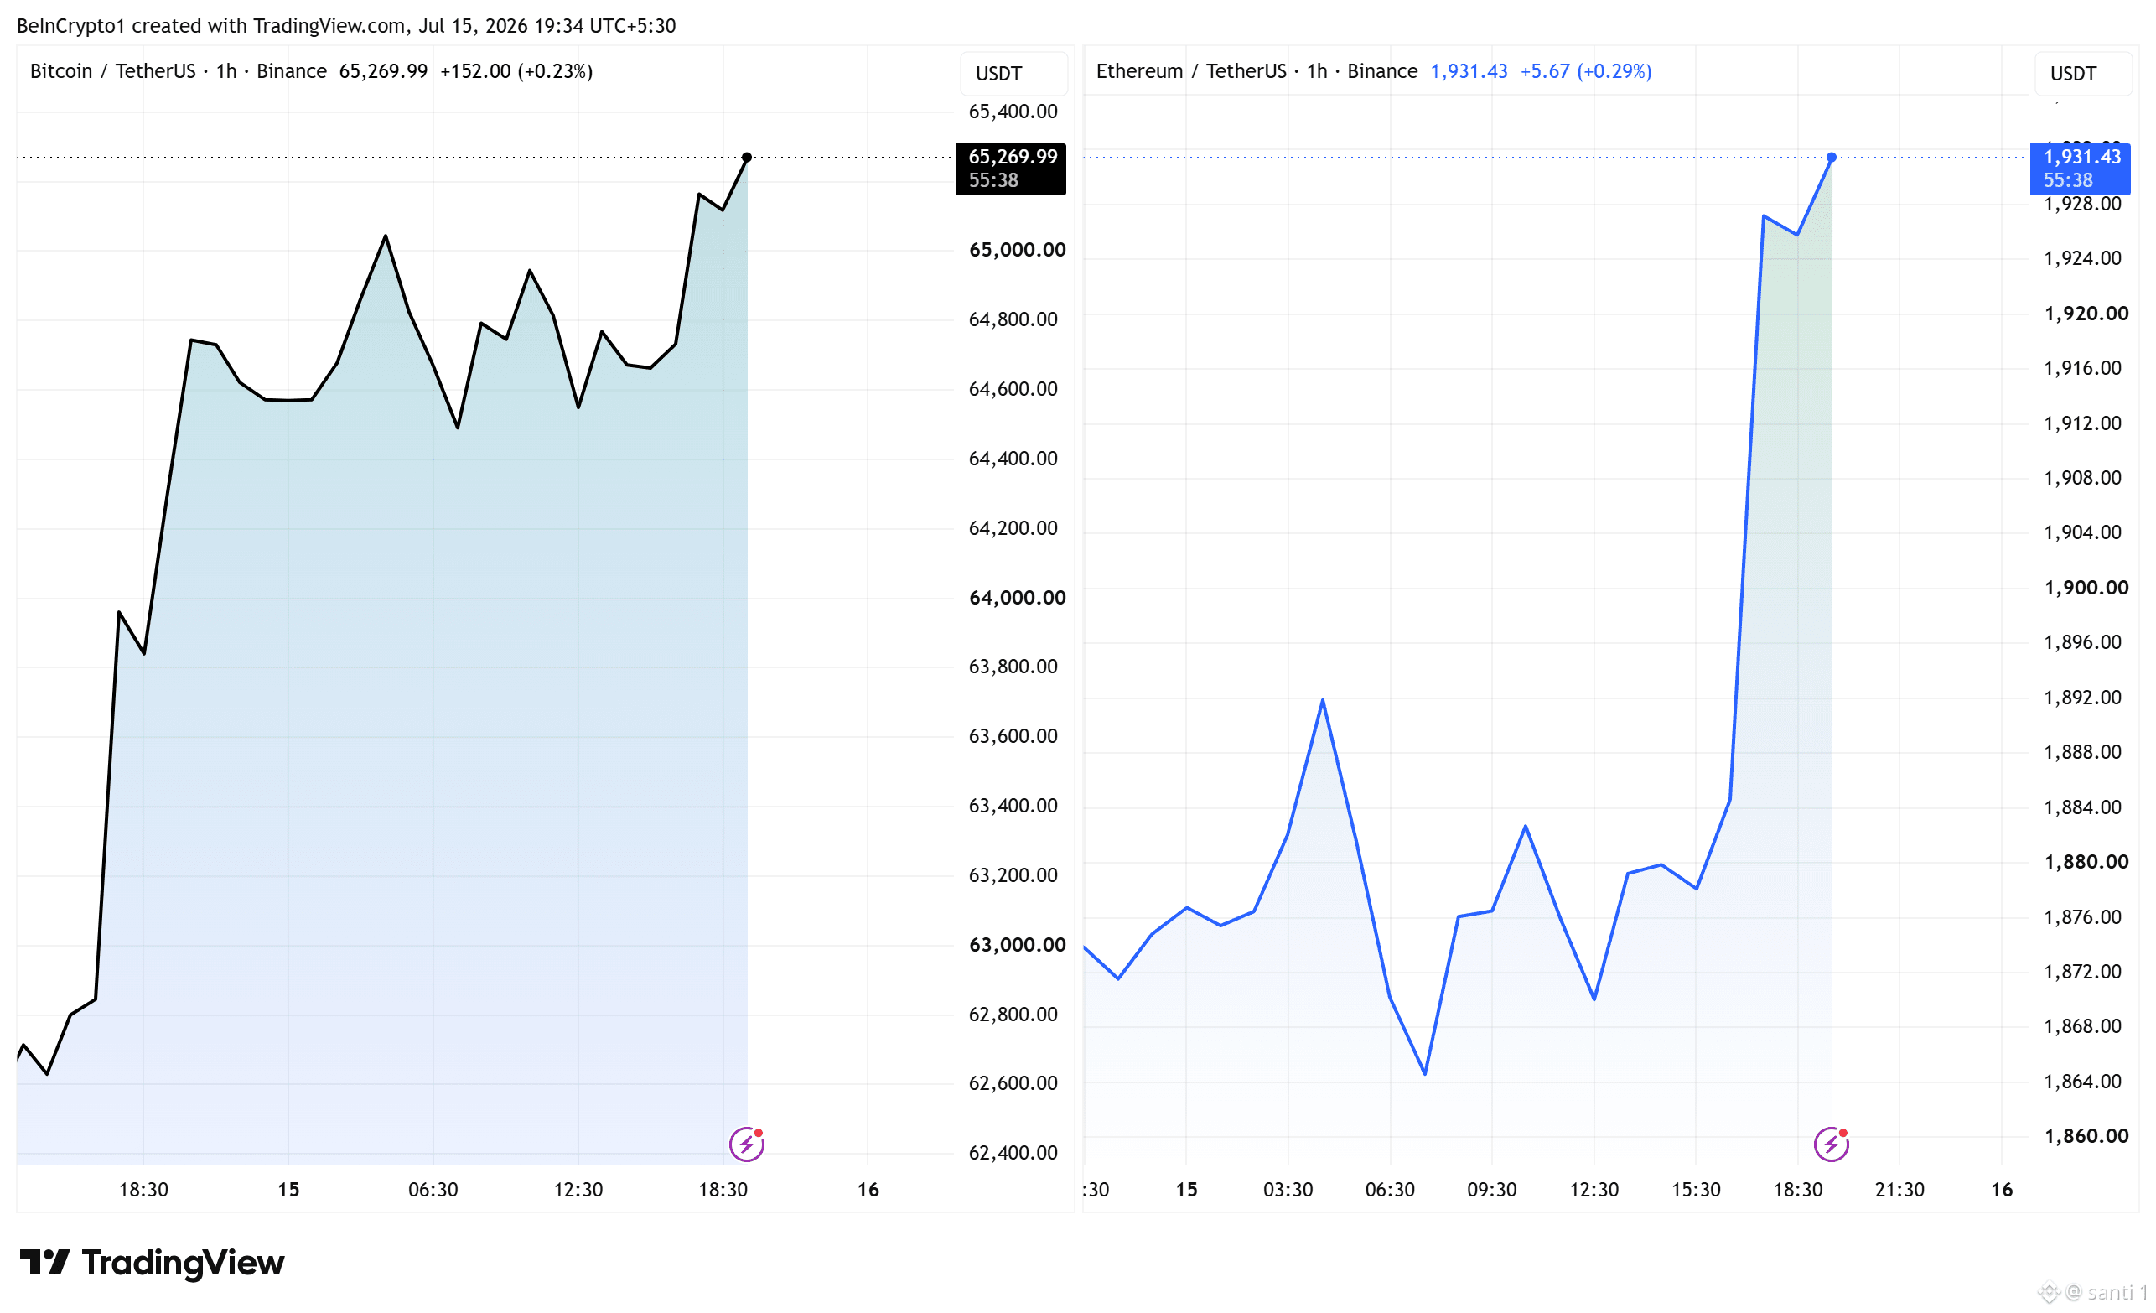This screenshot has height=1313, width=2156.
Task: Click the "62,400.00" price axis label
Action: pos(1013,1153)
